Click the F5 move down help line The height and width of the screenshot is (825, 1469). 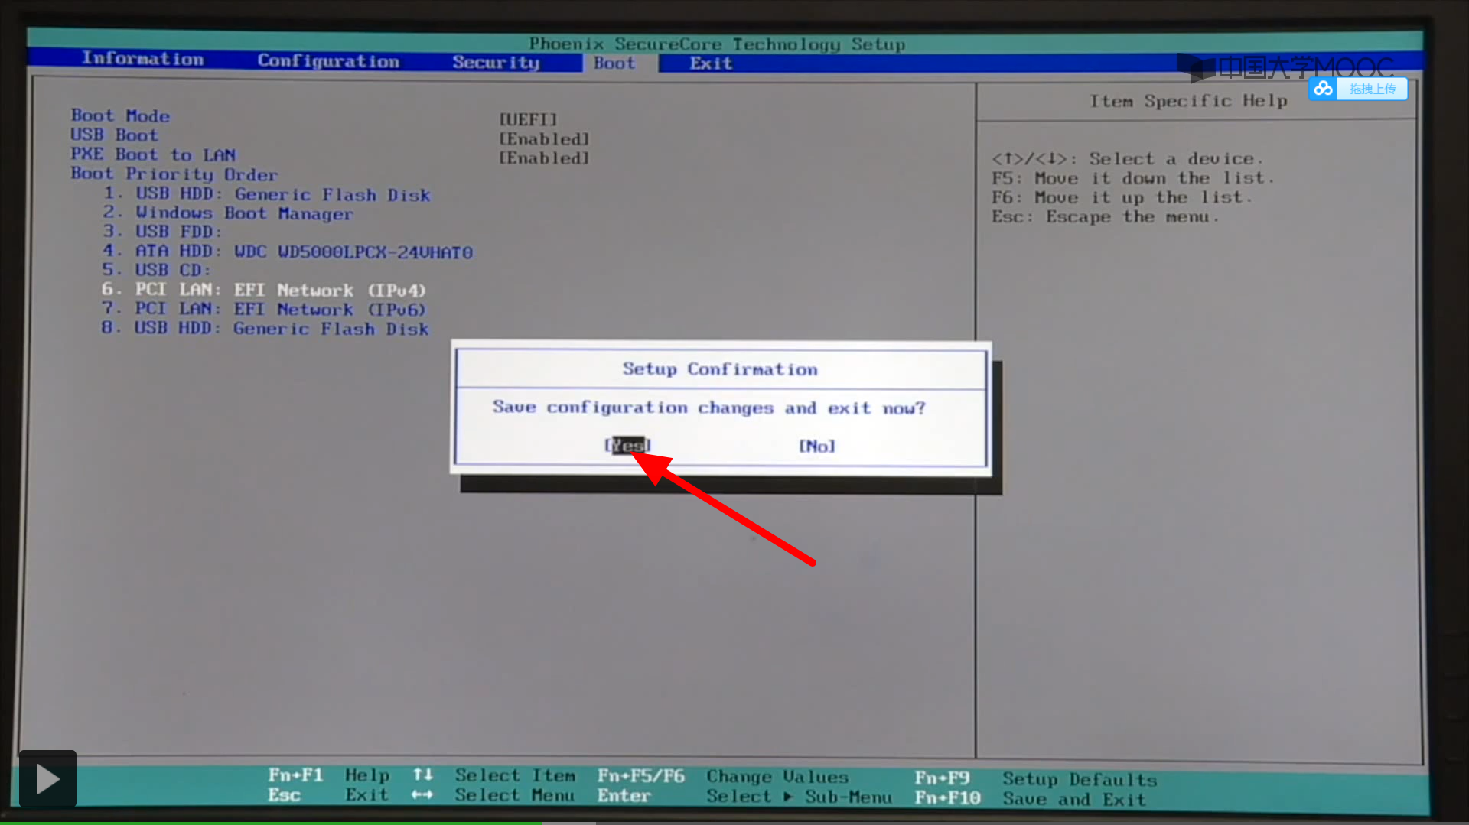pos(1132,178)
